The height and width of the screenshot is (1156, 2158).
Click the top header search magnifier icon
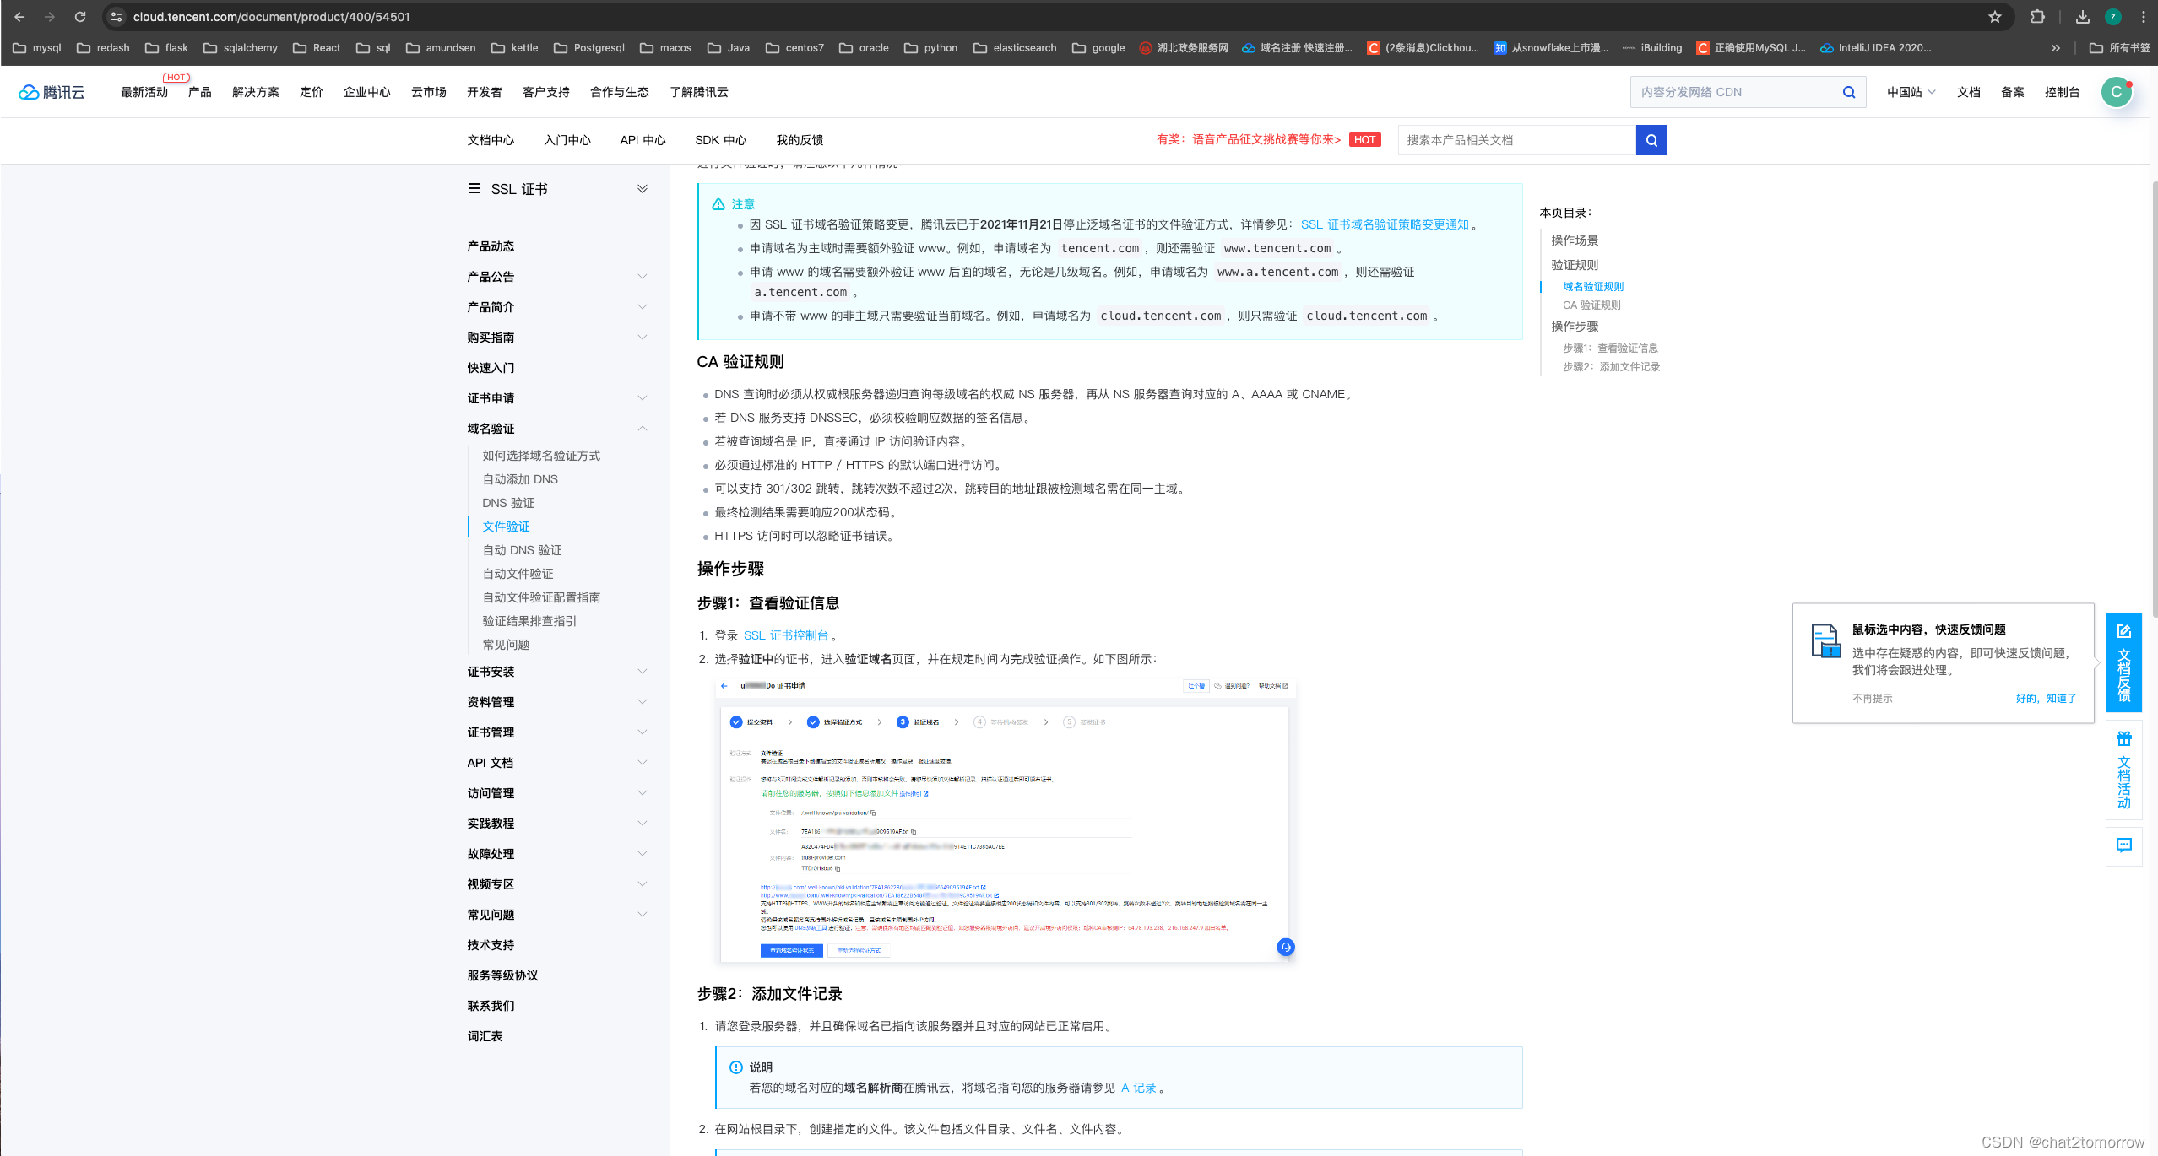coord(1848,92)
